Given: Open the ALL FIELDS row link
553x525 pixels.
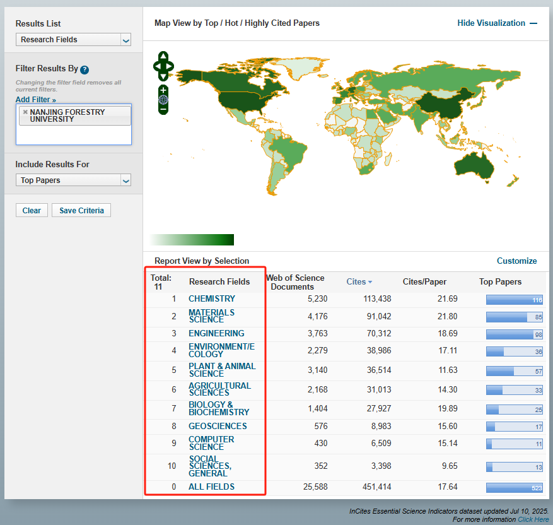Looking at the screenshot, I should 211,487.
